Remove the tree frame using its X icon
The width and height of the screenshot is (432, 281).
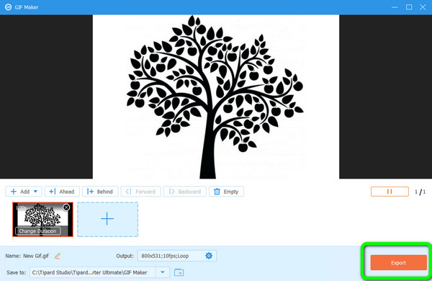[66, 208]
